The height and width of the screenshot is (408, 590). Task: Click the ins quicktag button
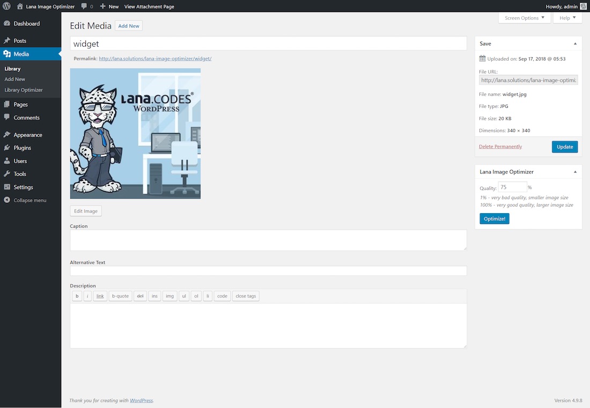click(154, 296)
